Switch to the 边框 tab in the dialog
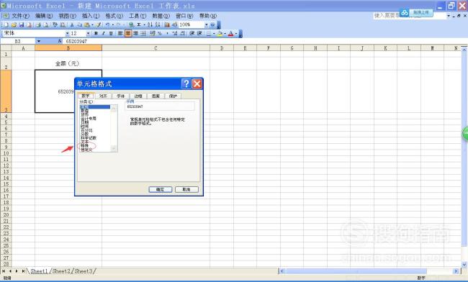468x282 pixels. (x=138, y=96)
